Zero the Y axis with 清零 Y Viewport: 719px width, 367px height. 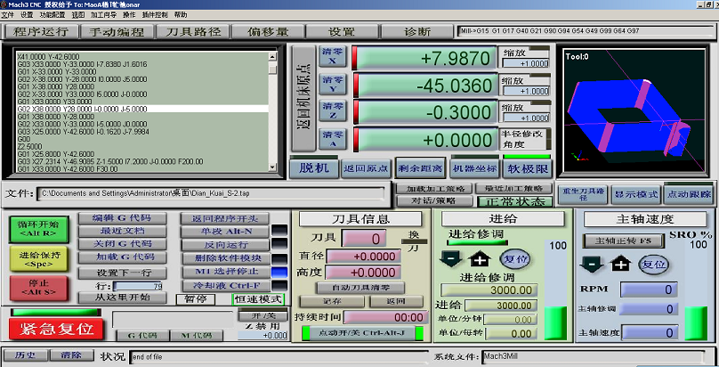coord(333,85)
